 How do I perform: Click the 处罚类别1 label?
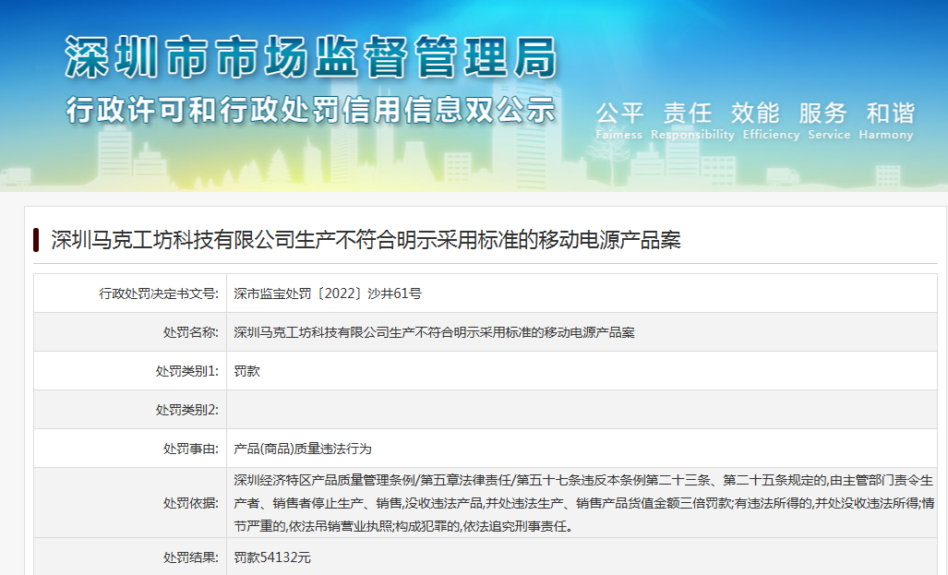coord(186,371)
